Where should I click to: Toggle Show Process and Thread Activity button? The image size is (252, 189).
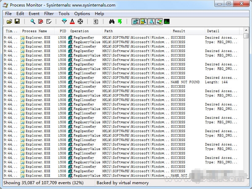point(159,21)
